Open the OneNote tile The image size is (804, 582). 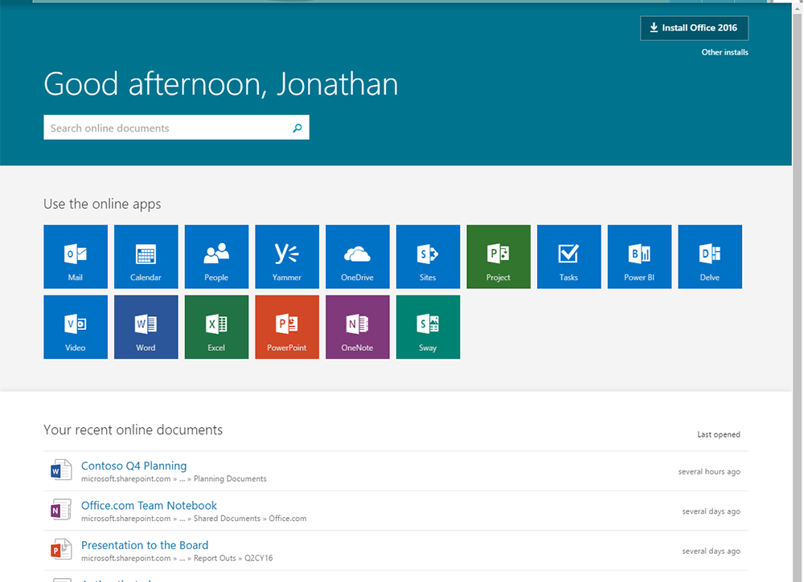click(358, 327)
